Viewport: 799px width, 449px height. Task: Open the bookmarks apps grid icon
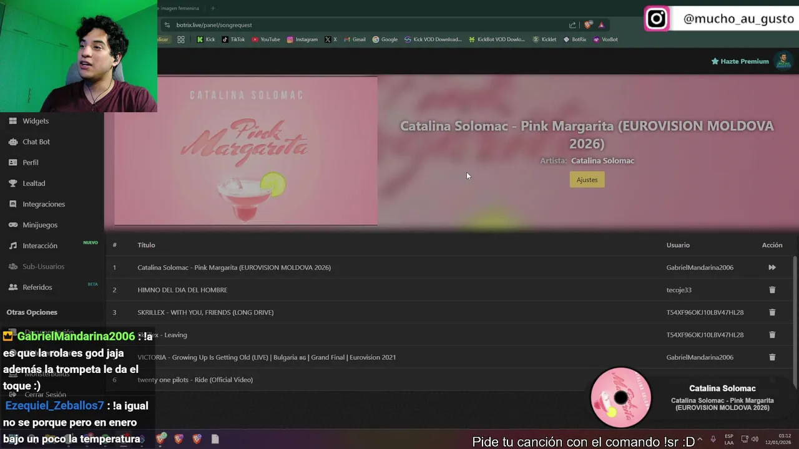click(181, 39)
